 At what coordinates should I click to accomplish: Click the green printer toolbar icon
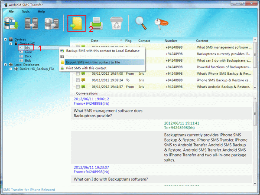[x=97, y=23]
